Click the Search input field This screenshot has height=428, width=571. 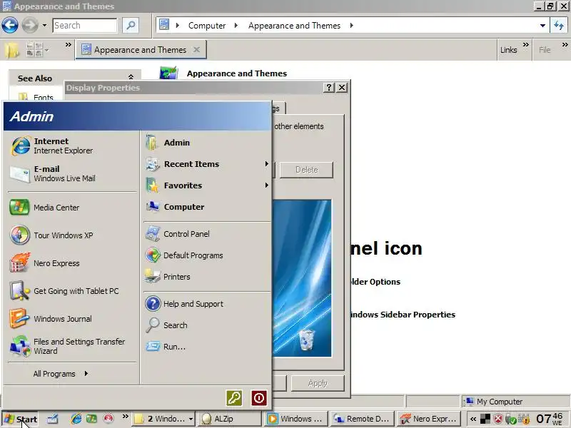click(85, 26)
